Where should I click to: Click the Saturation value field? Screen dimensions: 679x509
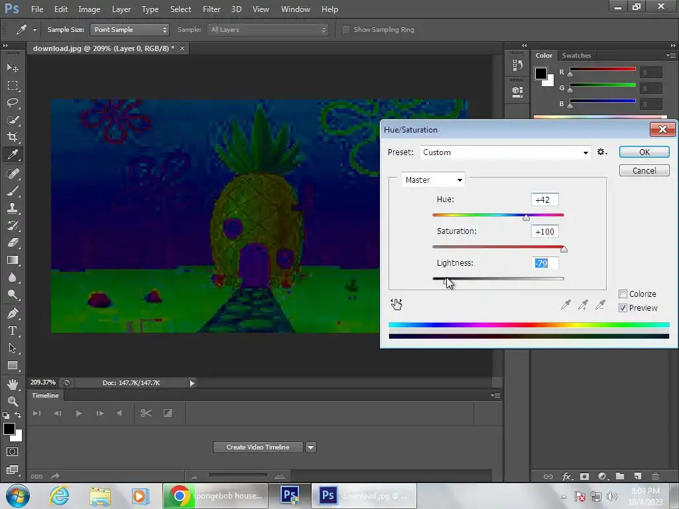tap(545, 231)
